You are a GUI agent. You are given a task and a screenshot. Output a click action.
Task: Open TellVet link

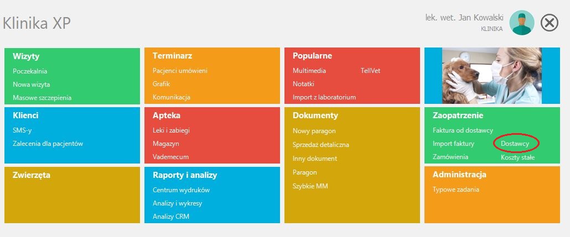pos(370,71)
